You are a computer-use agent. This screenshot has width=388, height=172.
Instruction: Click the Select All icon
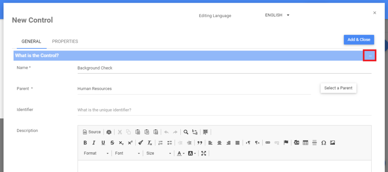(205, 132)
